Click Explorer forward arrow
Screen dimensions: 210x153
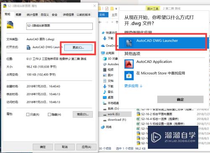[x=107, y=22]
